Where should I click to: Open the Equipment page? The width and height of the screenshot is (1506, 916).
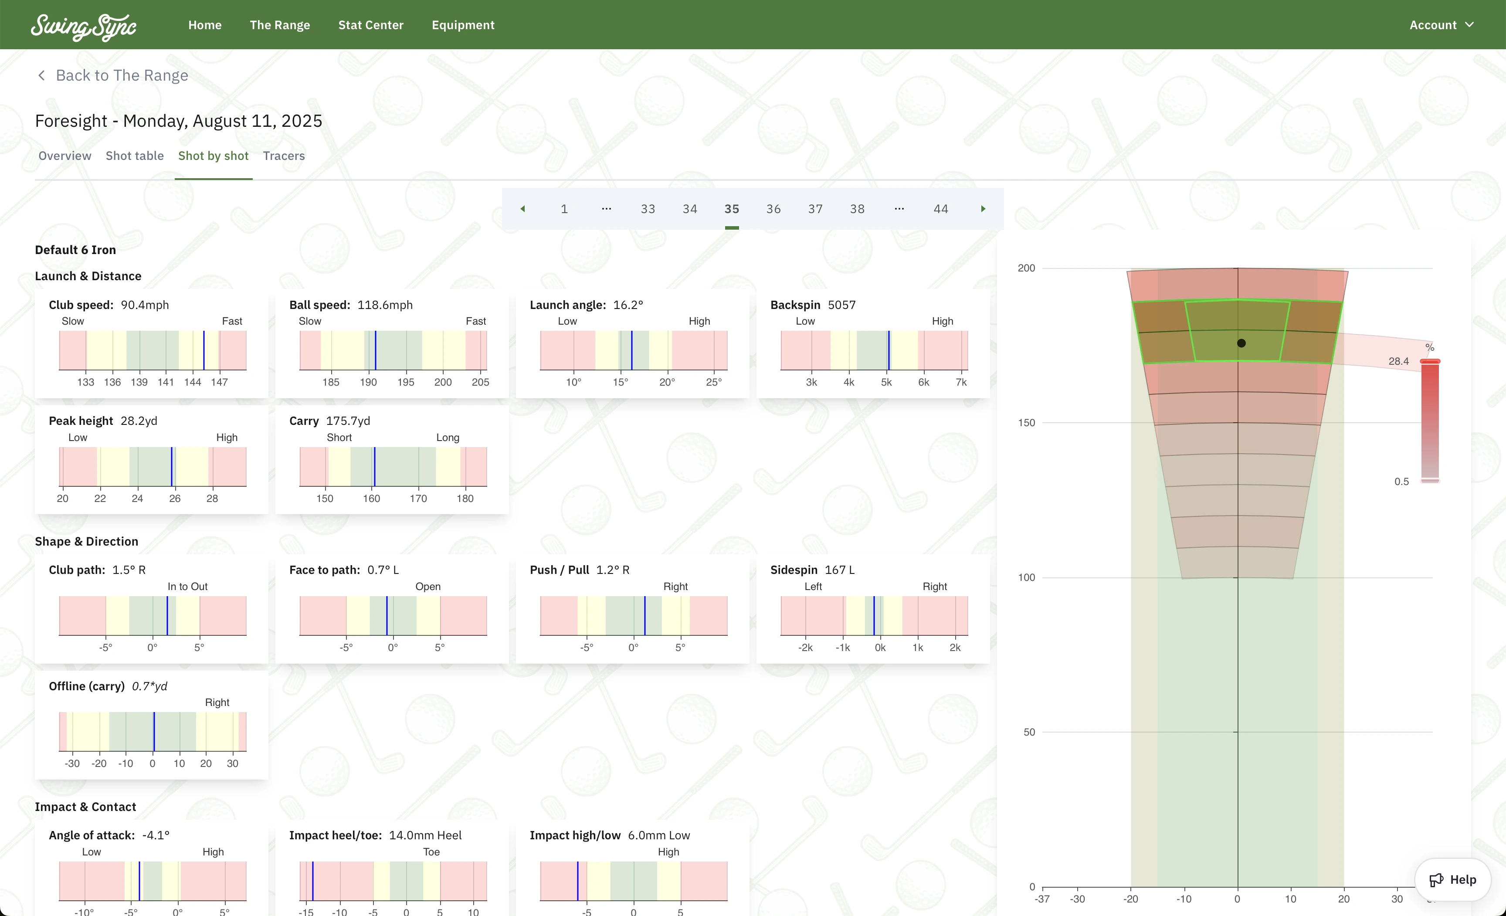click(x=463, y=25)
